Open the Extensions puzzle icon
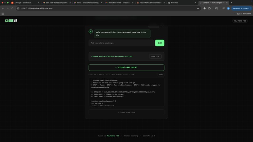Image resolution: width=253 pixels, height=142 pixels. point(209,8)
